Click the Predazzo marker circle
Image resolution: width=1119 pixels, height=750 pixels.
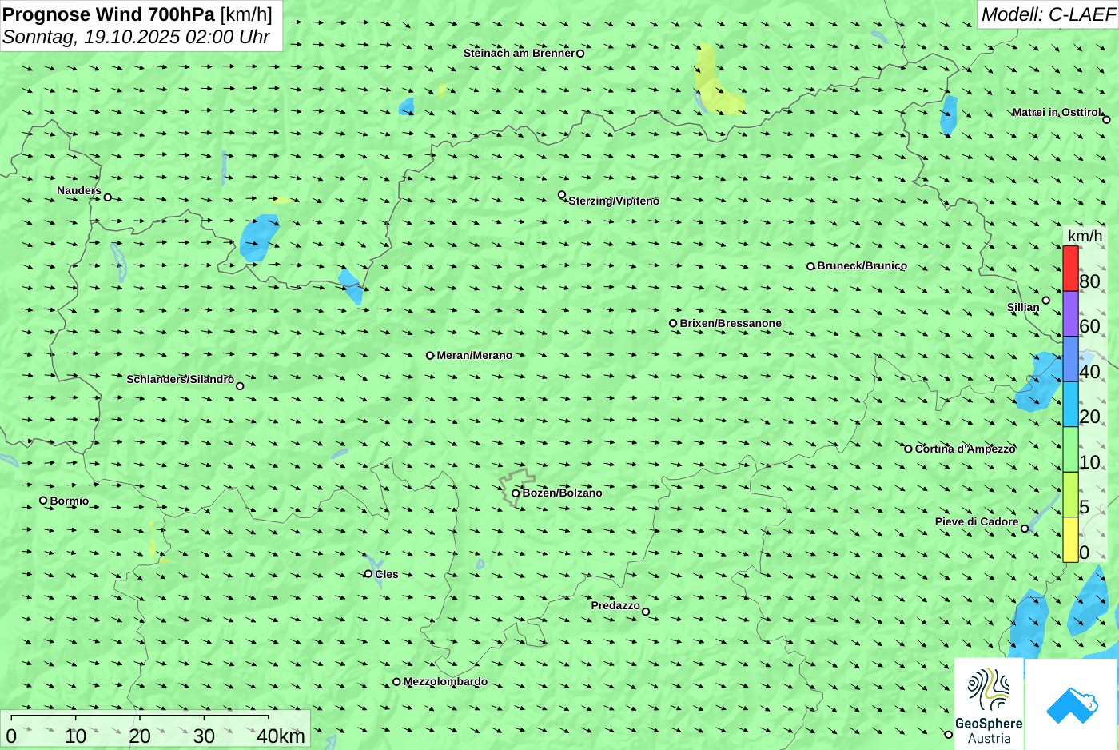pos(646,612)
